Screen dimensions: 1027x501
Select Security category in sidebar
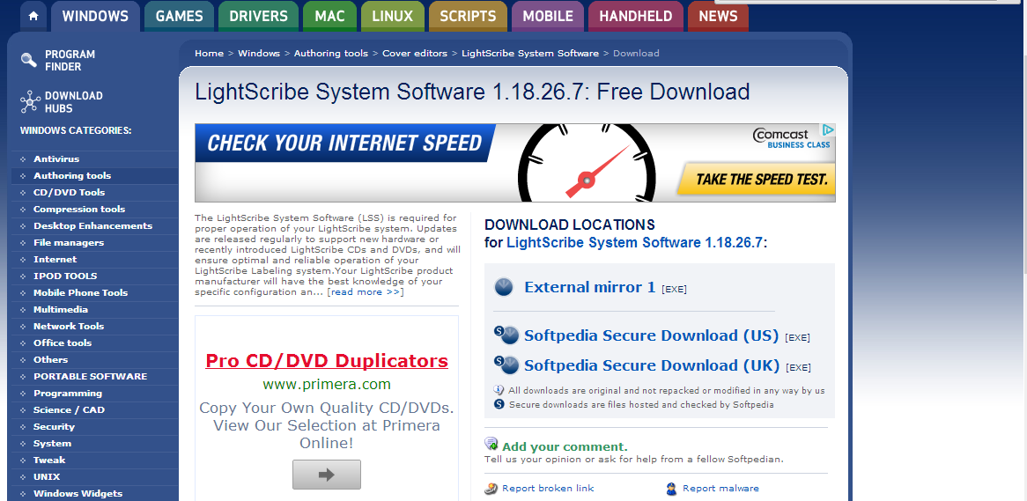point(54,426)
